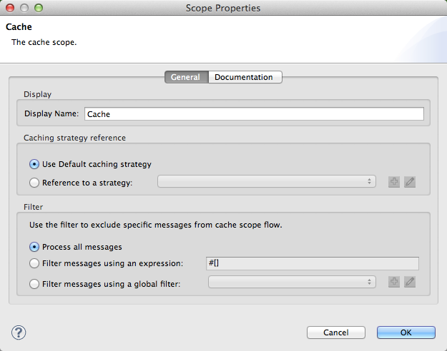Click the add global filter plus icon

tap(394, 282)
